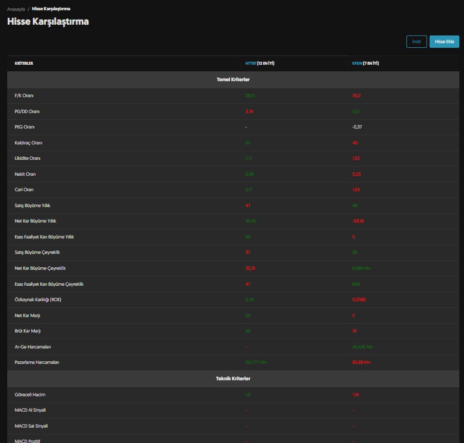Click HTTBT Net Kar Büyüme value 40,45

pos(251,221)
